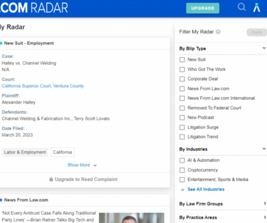Click the Halley vs. Channel Welding case name

point(29,63)
